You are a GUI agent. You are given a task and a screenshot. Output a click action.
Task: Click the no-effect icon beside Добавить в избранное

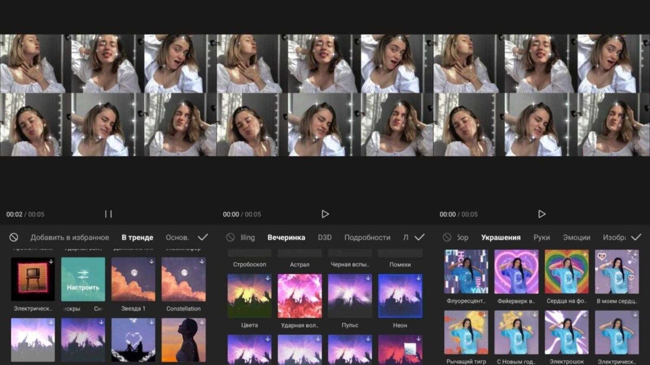click(x=14, y=237)
